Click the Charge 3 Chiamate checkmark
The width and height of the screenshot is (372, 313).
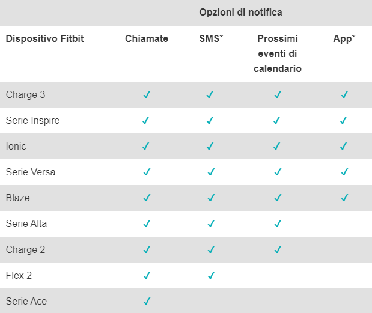tap(147, 94)
